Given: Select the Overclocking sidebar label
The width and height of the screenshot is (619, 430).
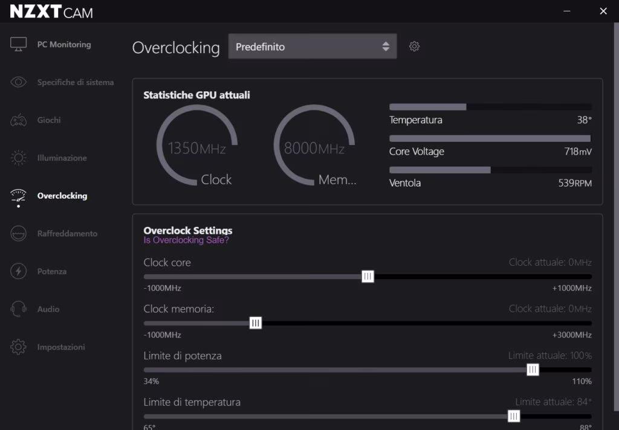Looking at the screenshot, I should click(x=62, y=196).
